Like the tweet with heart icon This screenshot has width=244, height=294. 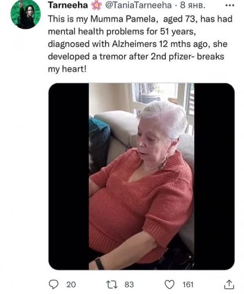coord(170,285)
